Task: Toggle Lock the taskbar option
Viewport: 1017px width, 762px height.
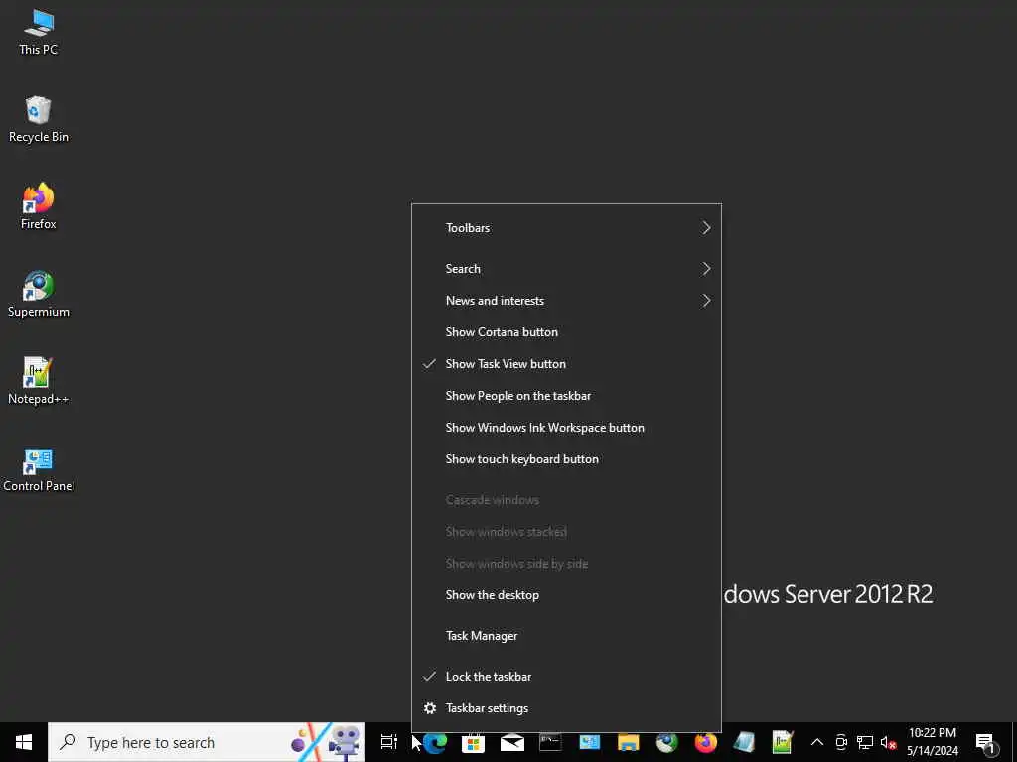Action: pos(566,677)
